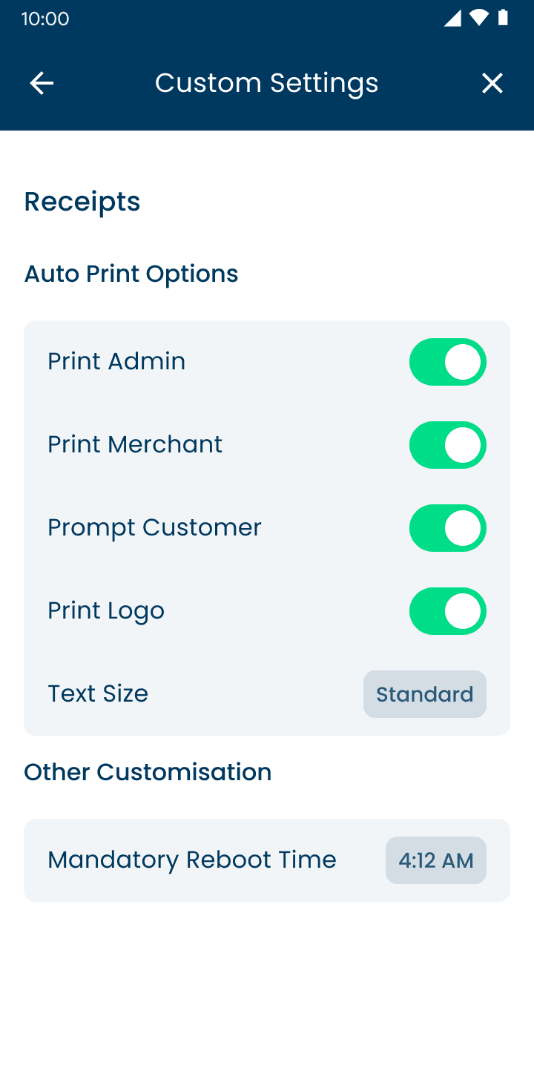Open the Standard text size dropdown

coord(425,694)
